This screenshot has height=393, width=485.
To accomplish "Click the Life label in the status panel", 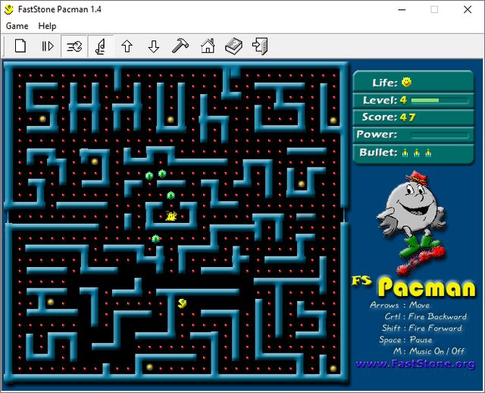I will point(385,83).
